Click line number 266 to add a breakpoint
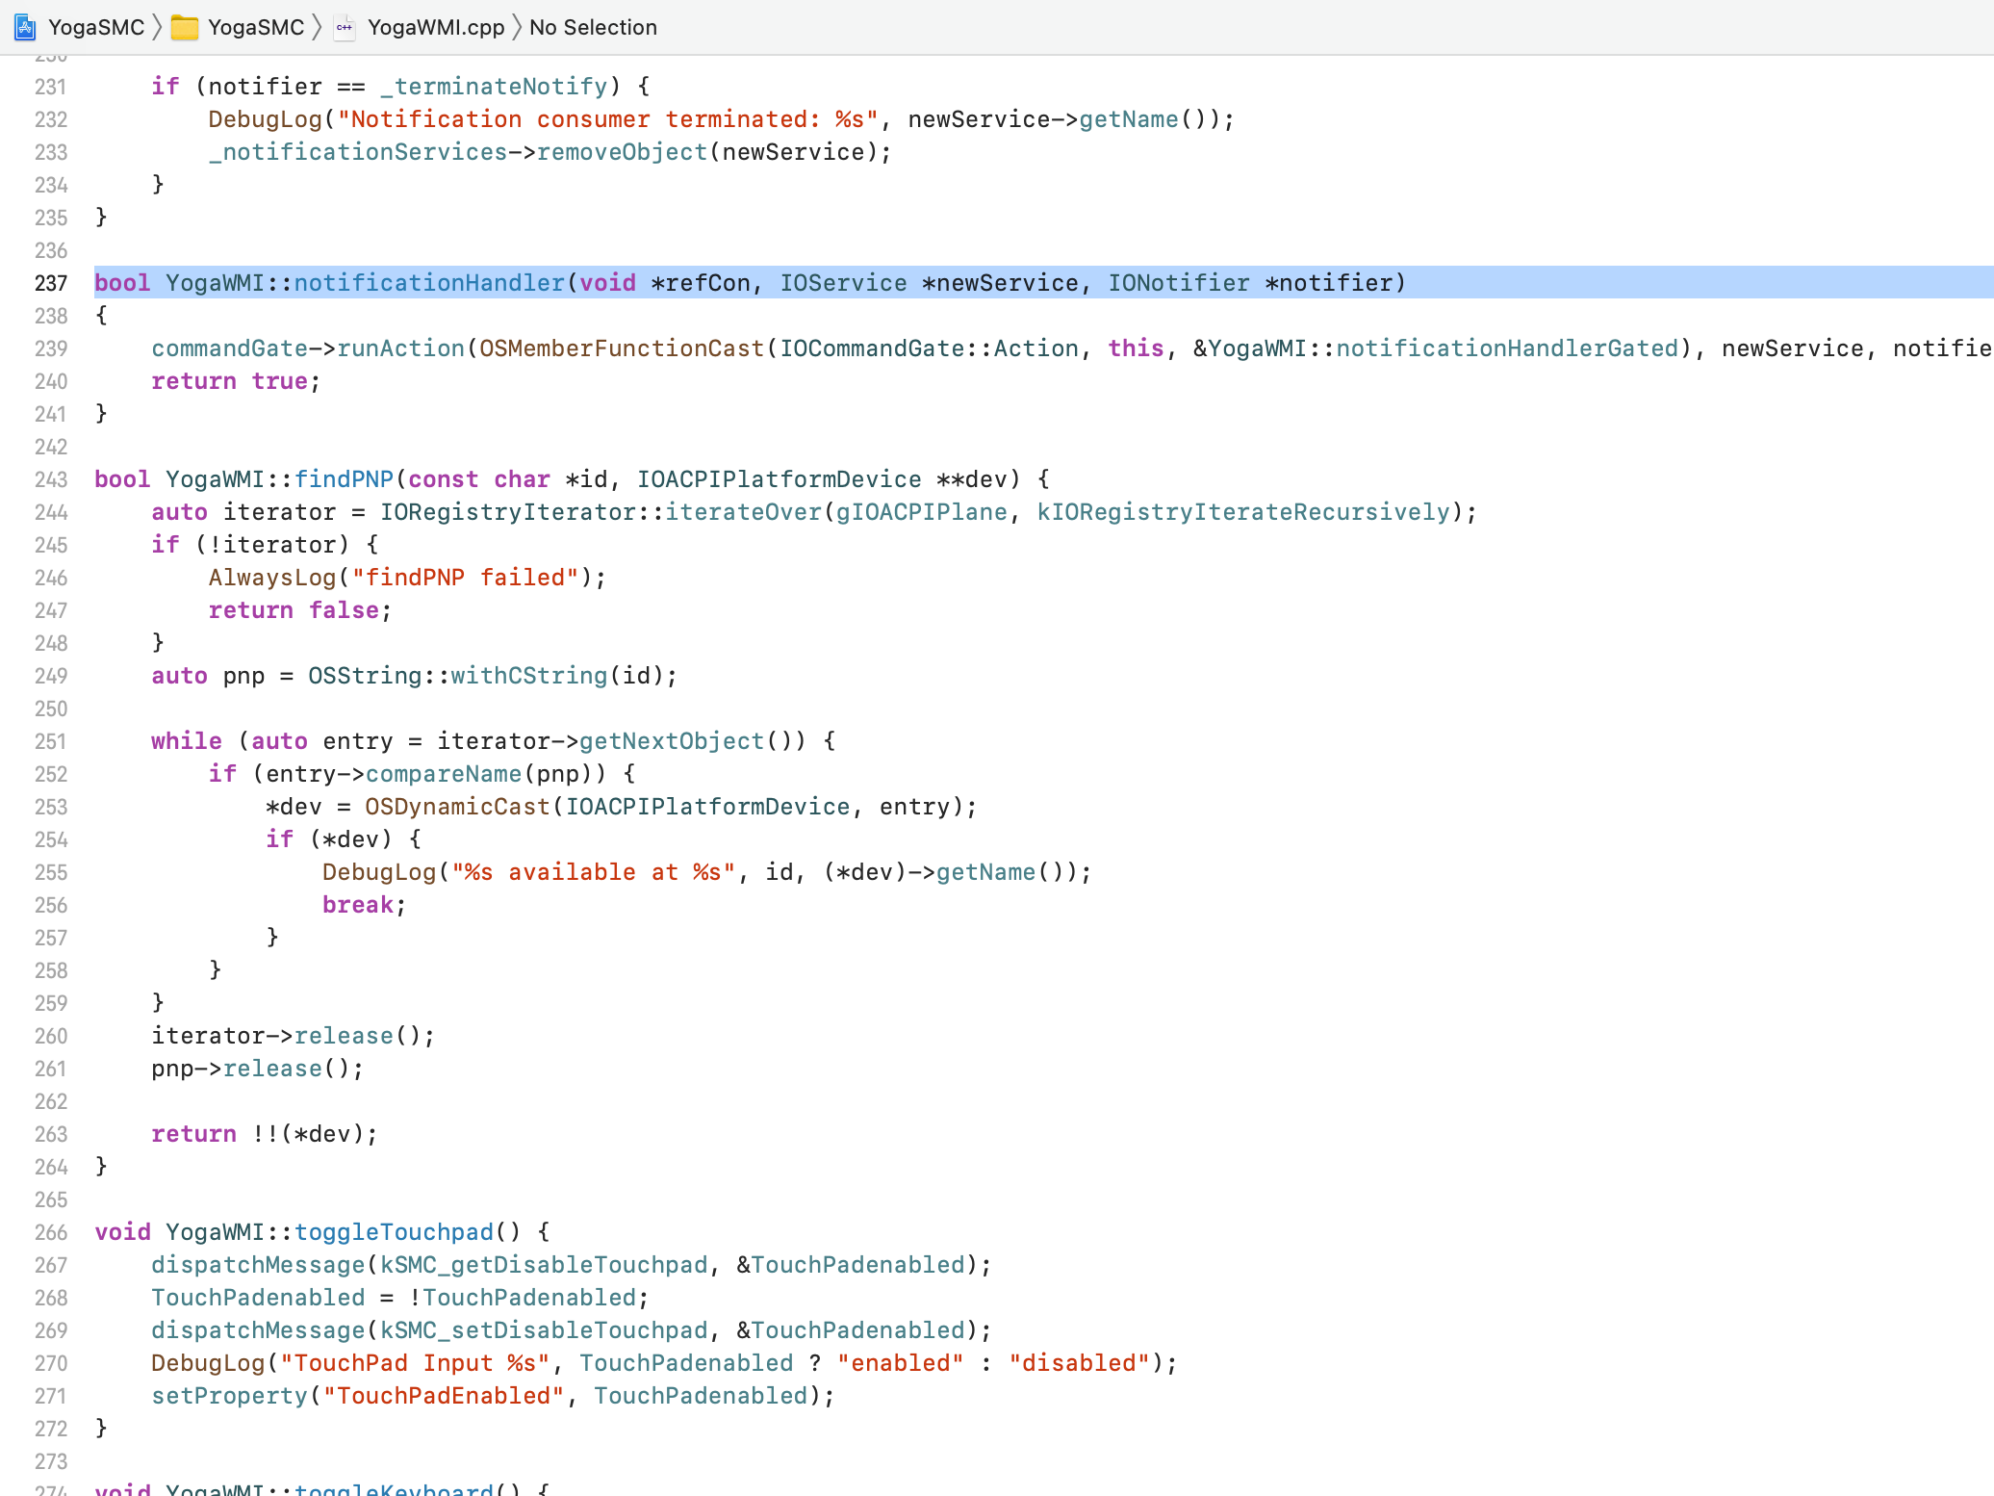 click(51, 1232)
